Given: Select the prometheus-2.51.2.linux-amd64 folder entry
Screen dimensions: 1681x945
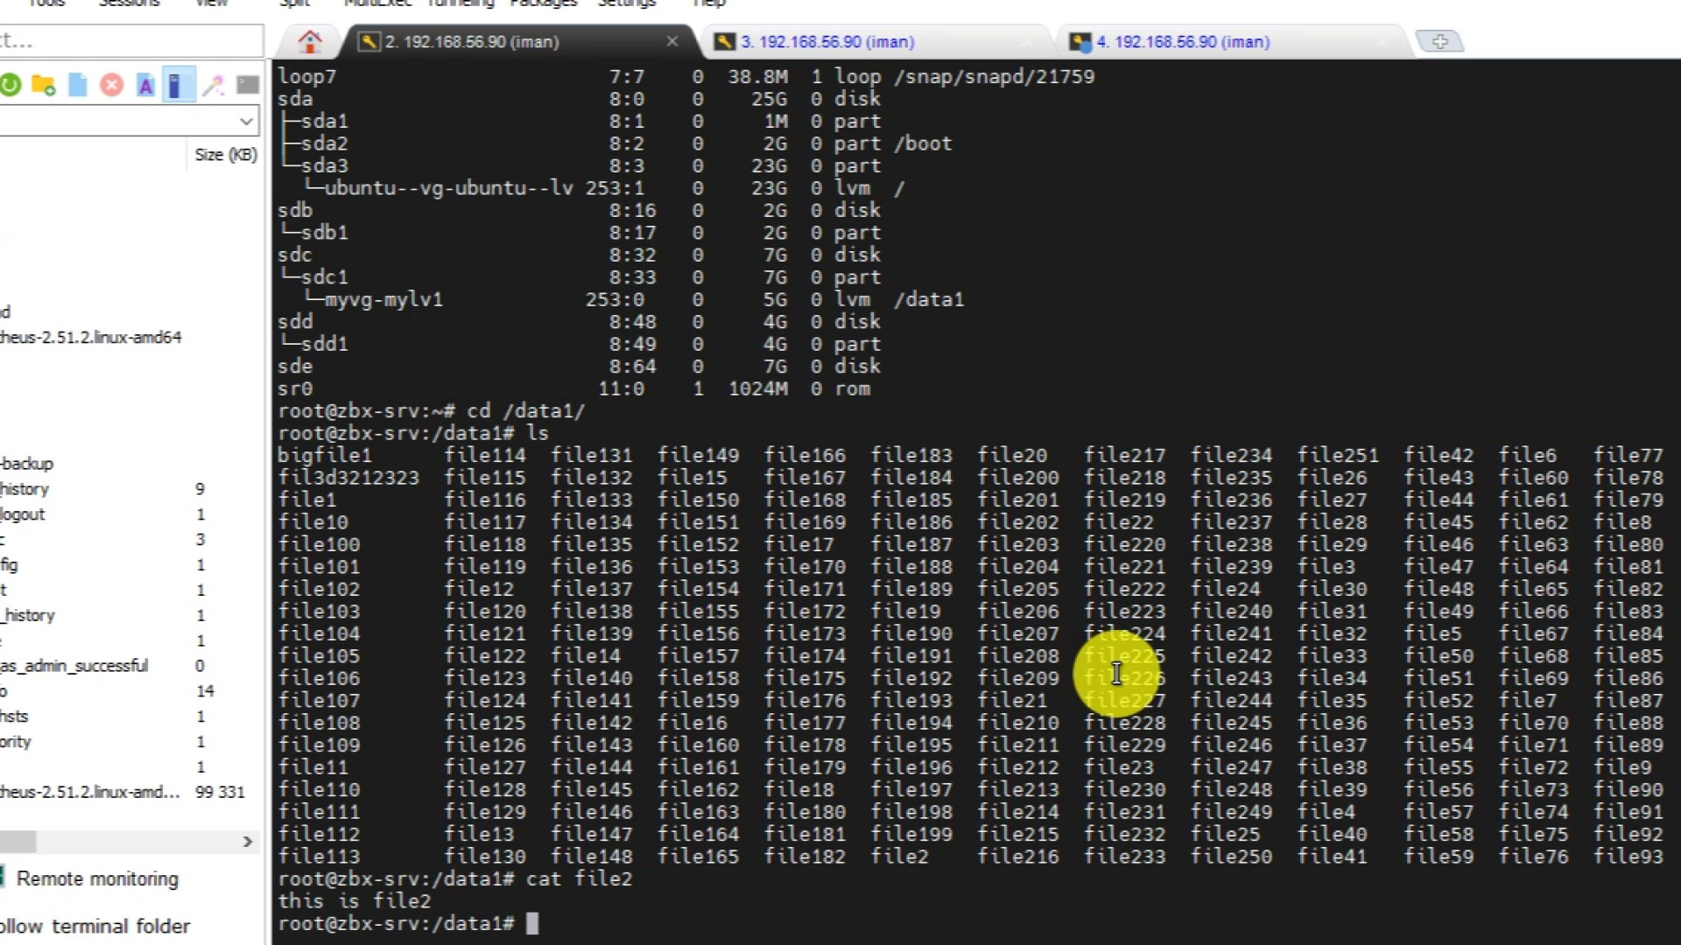Looking at the screenshot, I should click(91, 338).
